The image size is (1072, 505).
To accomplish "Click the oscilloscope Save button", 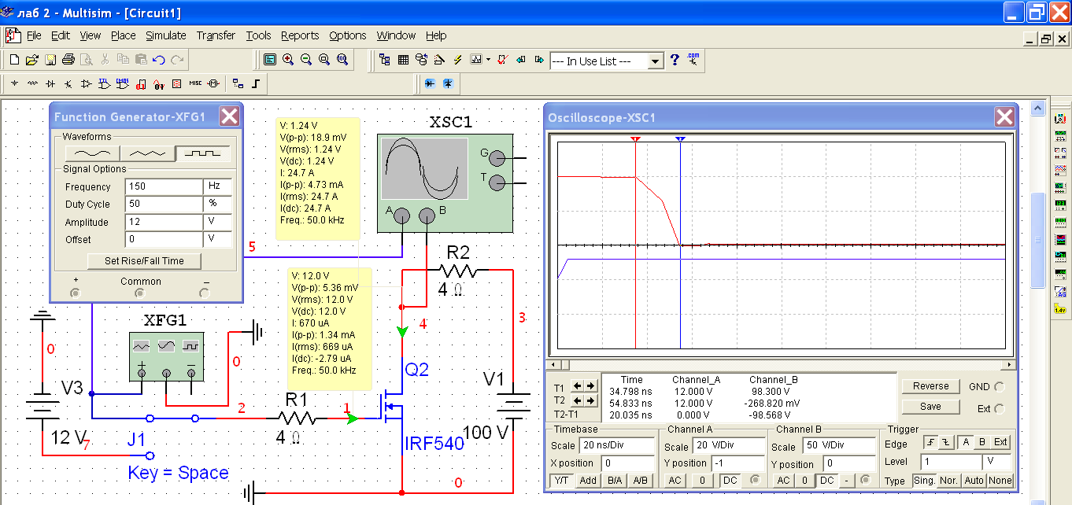I will [x=930, y=407].
